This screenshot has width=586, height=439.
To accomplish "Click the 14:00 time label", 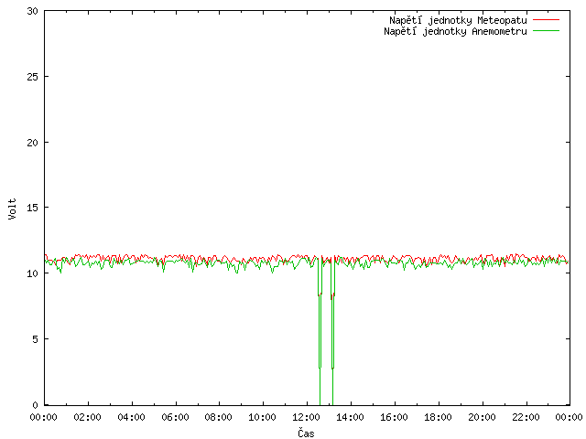I will click(350, 417).
